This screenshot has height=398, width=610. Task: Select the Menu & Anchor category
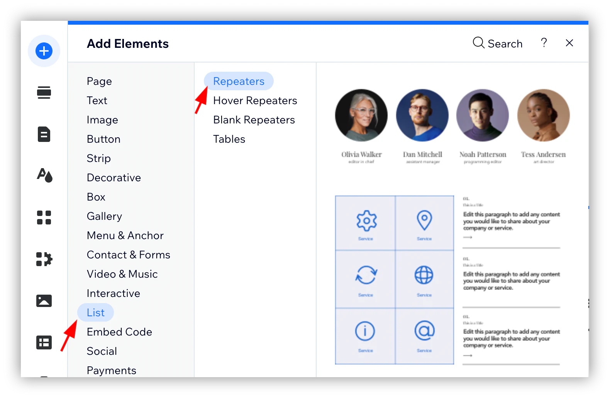click(x=125, y=236)
